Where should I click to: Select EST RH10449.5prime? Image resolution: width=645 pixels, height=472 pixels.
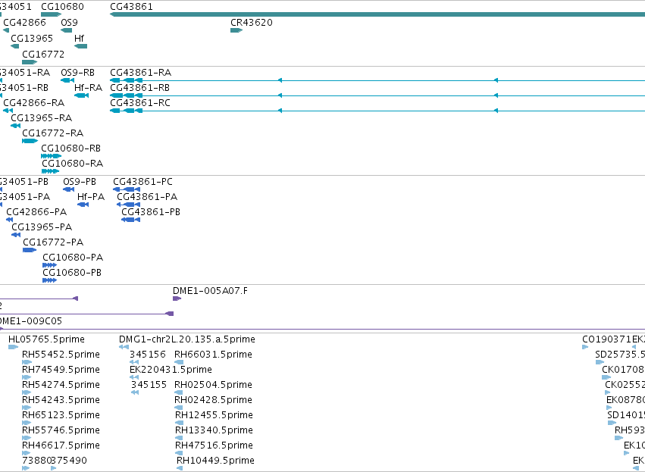180,468
